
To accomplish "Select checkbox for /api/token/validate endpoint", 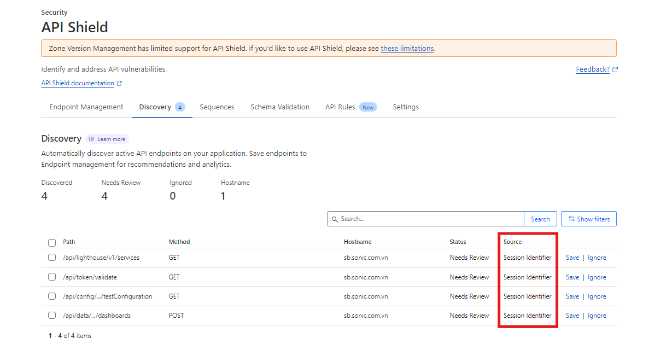I will [52, 277].
